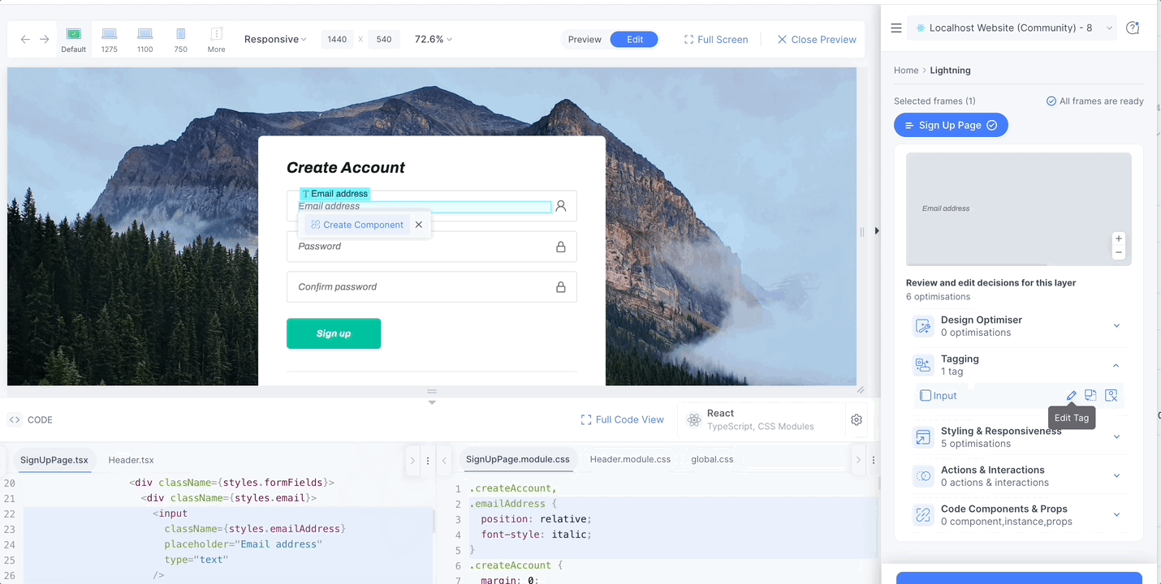Click the remove tag icon beside Input
The width and height of the screenshot is (1161, 584).
(x=1111, y=396)
